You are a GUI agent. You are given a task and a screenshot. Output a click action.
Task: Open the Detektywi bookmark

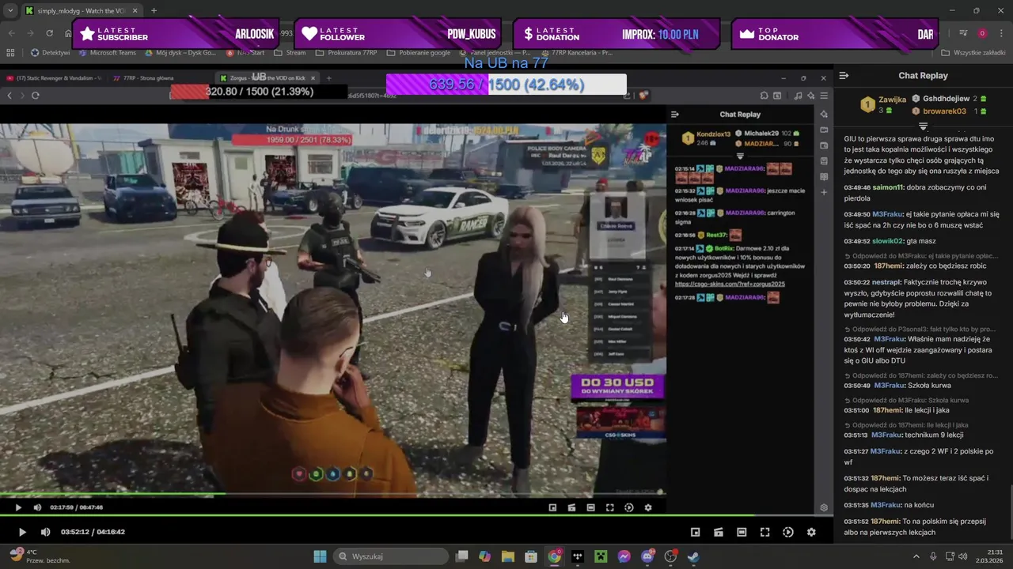(x=50, y=53)
